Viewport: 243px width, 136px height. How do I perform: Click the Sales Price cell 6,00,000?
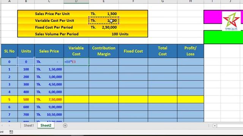[49, 92]
